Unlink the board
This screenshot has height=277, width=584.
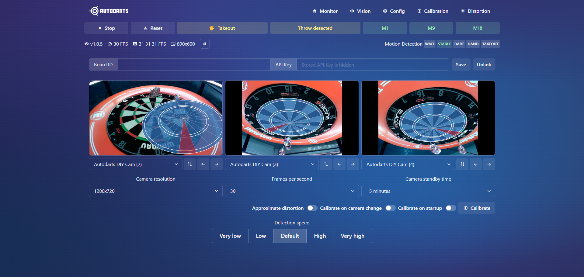(x=484, y=64)
